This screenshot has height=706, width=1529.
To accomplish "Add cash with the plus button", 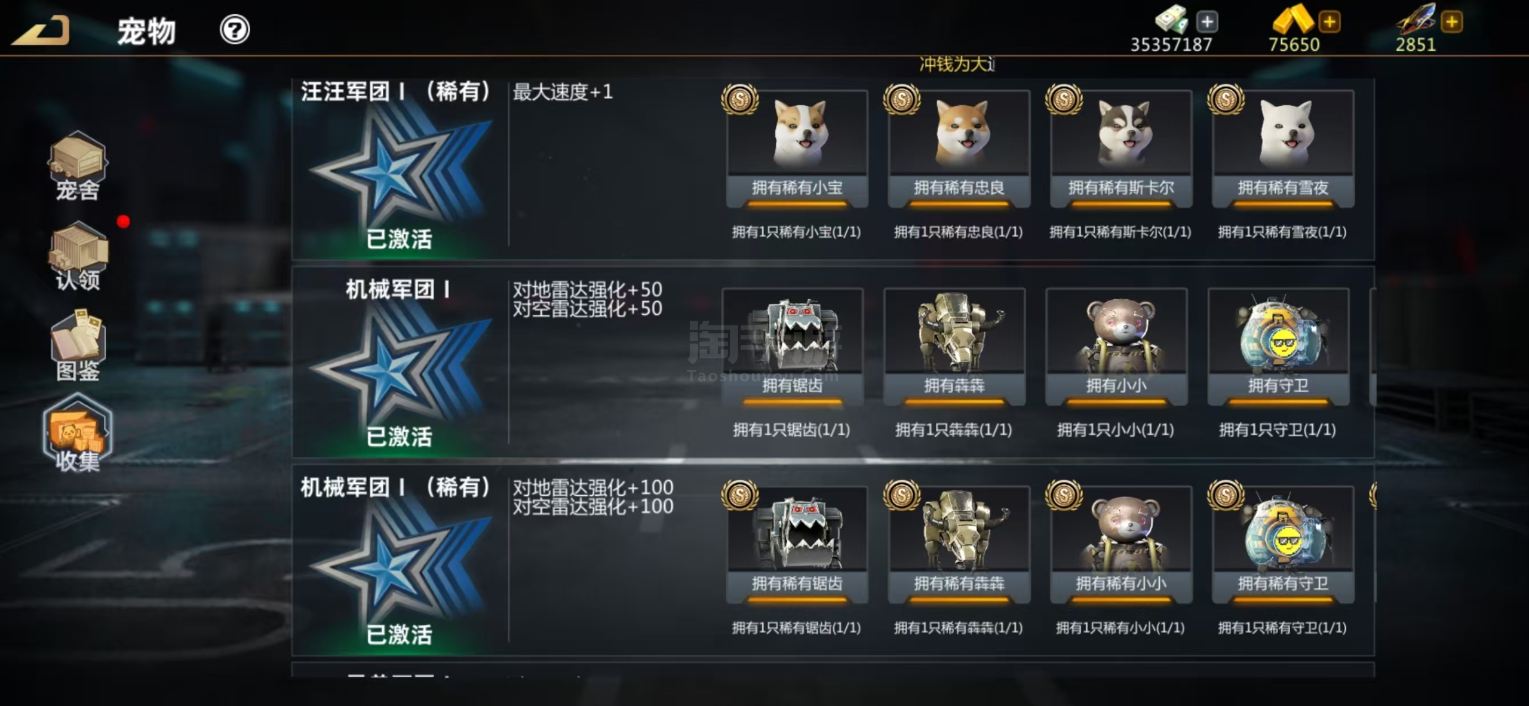I will (x=1207, y=22).
